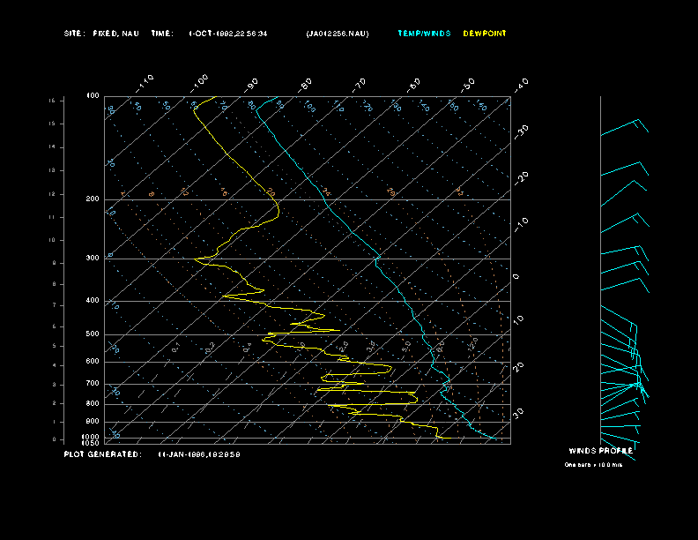Click the -110 temperature label at top left

[145, 82]
